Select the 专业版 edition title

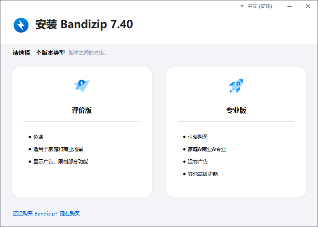pos(236,111)
